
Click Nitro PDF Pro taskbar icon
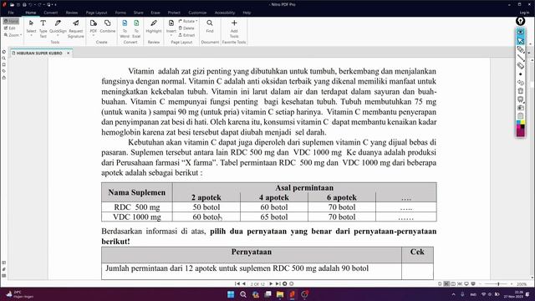[293, 294]
